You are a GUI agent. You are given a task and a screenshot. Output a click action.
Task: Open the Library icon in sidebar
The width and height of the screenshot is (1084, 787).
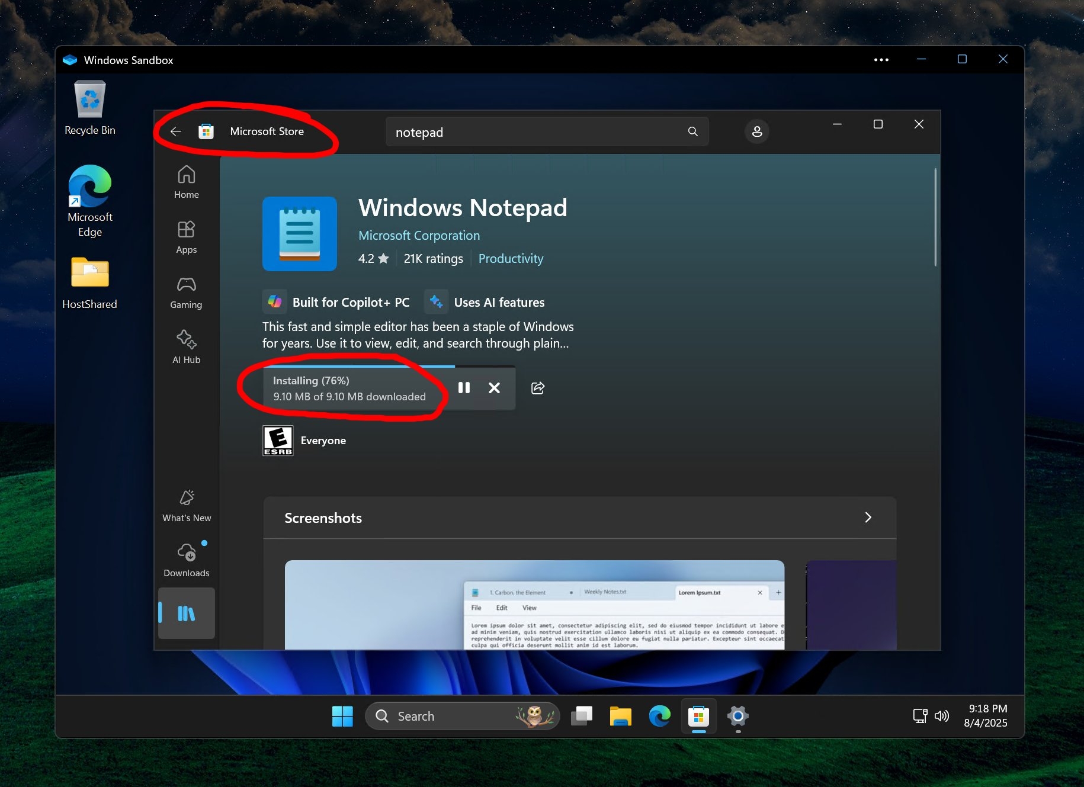point(187,613)
